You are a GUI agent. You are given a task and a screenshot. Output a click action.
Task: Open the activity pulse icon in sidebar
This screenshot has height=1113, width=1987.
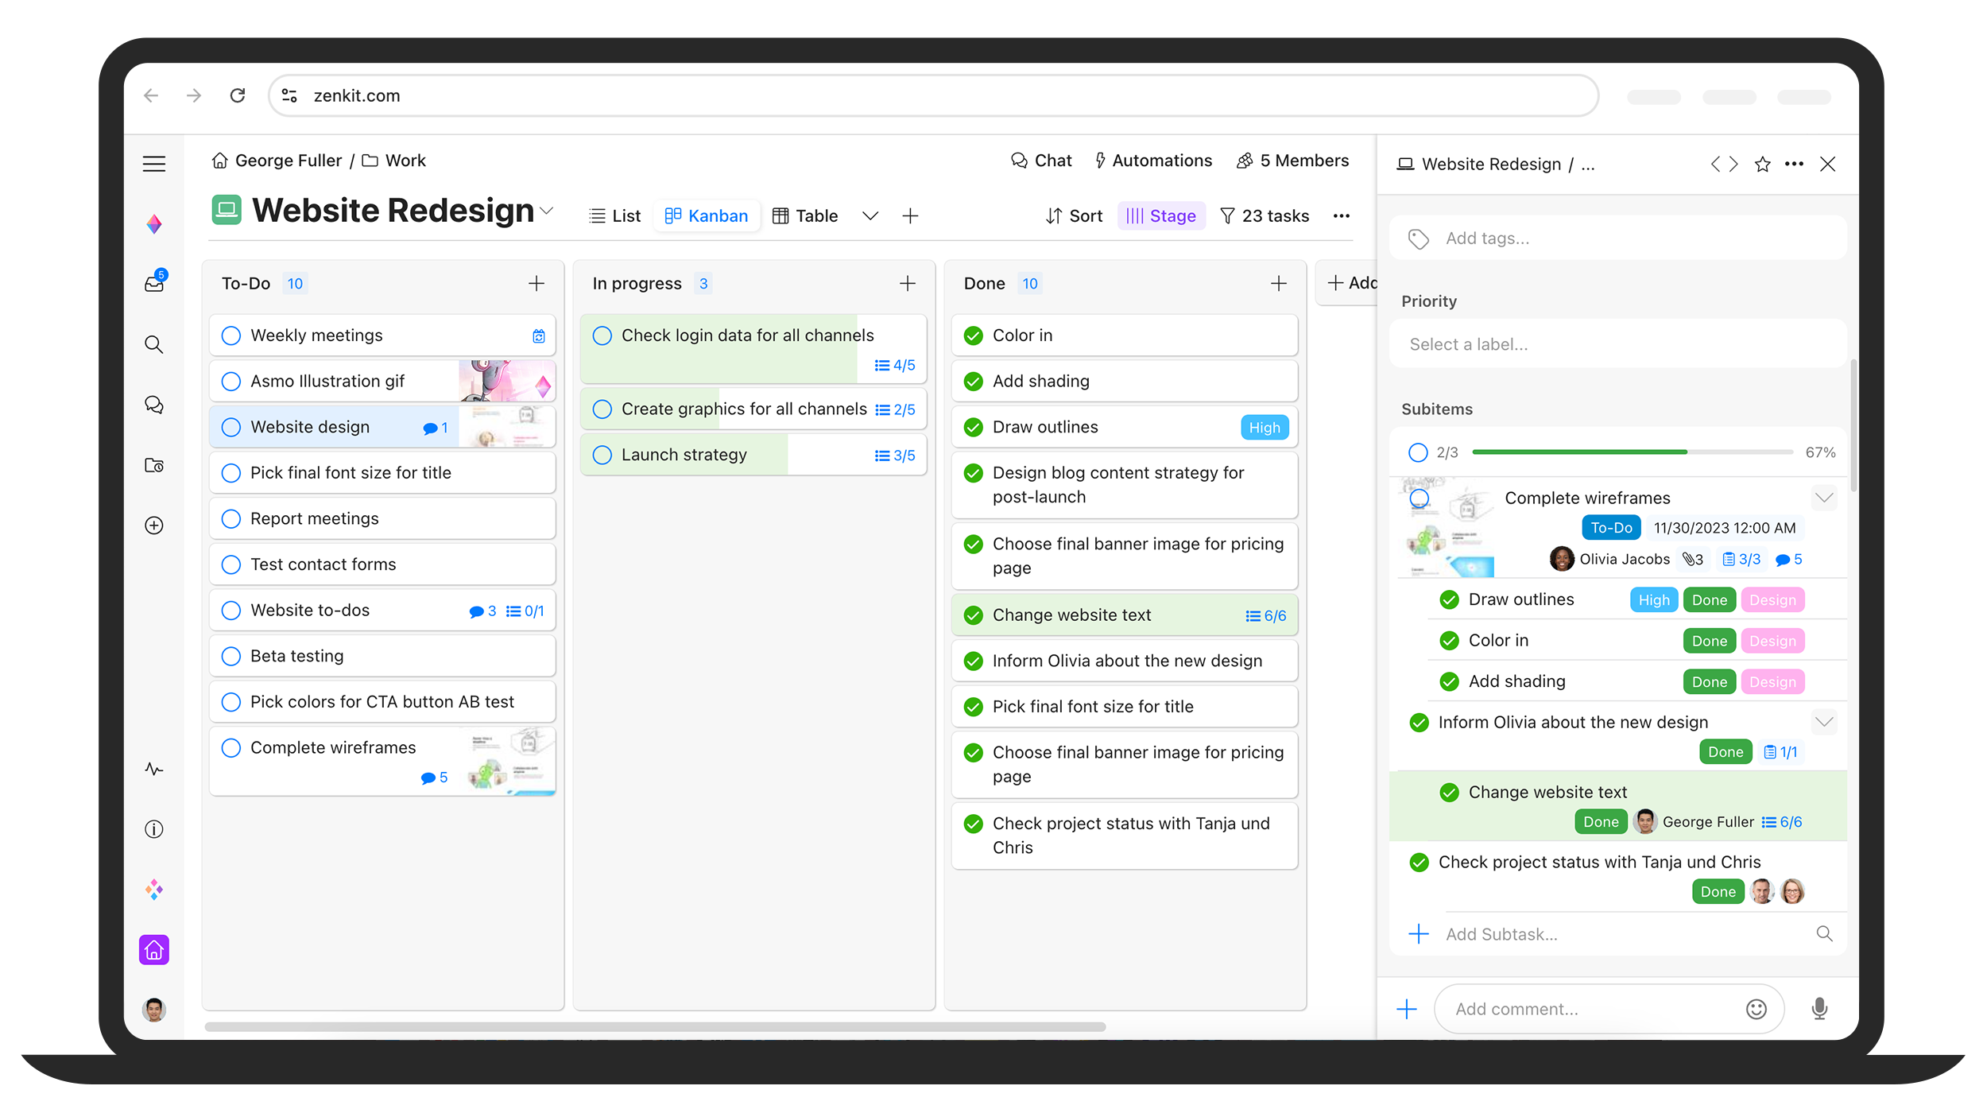click(x=154, y=769)
